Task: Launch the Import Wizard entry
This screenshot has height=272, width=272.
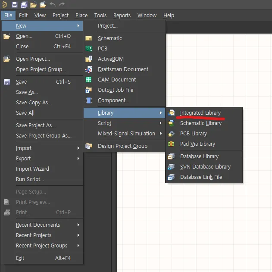Action: tap(42, 169)
